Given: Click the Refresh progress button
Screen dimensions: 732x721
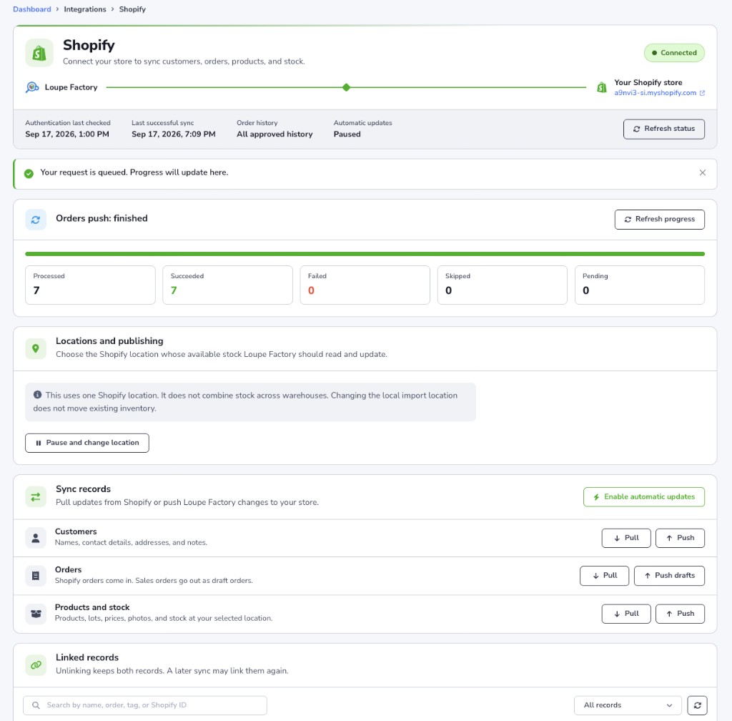Looking at the screenshot, I should 659,220.
